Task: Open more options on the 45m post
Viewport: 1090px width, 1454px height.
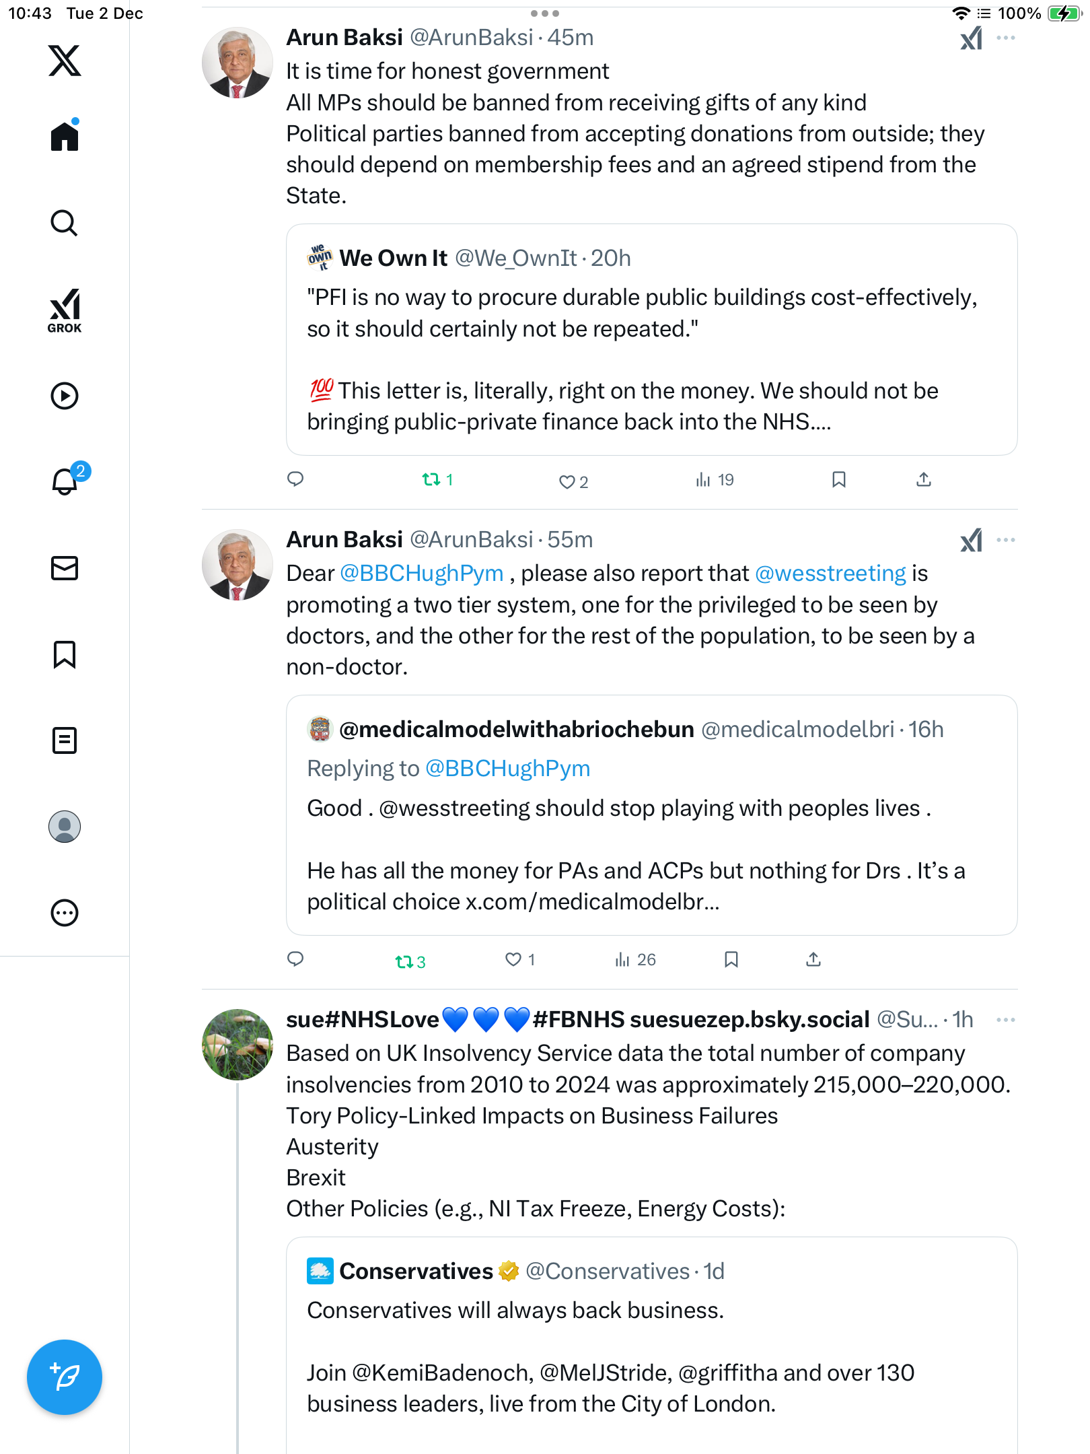Action: pyautogui.click(x=1006, y=38)
